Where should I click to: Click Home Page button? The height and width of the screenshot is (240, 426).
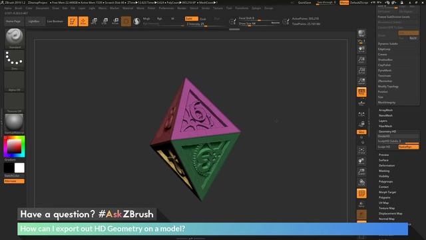click(13, 21)
